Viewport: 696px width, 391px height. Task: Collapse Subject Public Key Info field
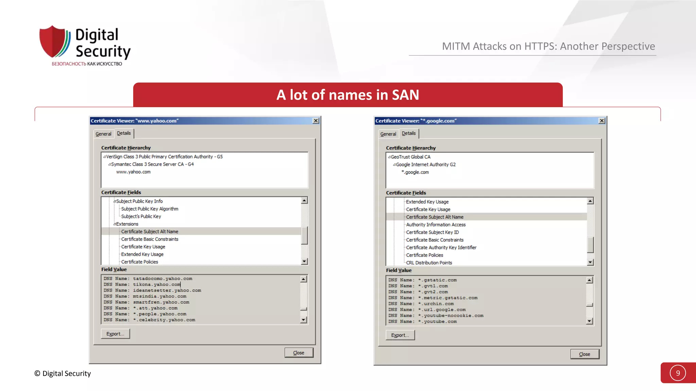[x=115, y=201]
